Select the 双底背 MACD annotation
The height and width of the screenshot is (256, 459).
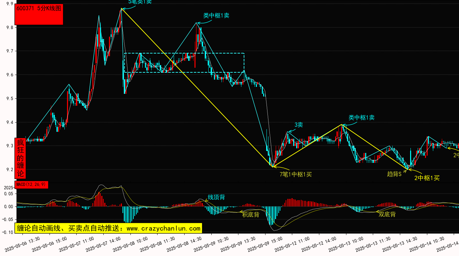387,214
